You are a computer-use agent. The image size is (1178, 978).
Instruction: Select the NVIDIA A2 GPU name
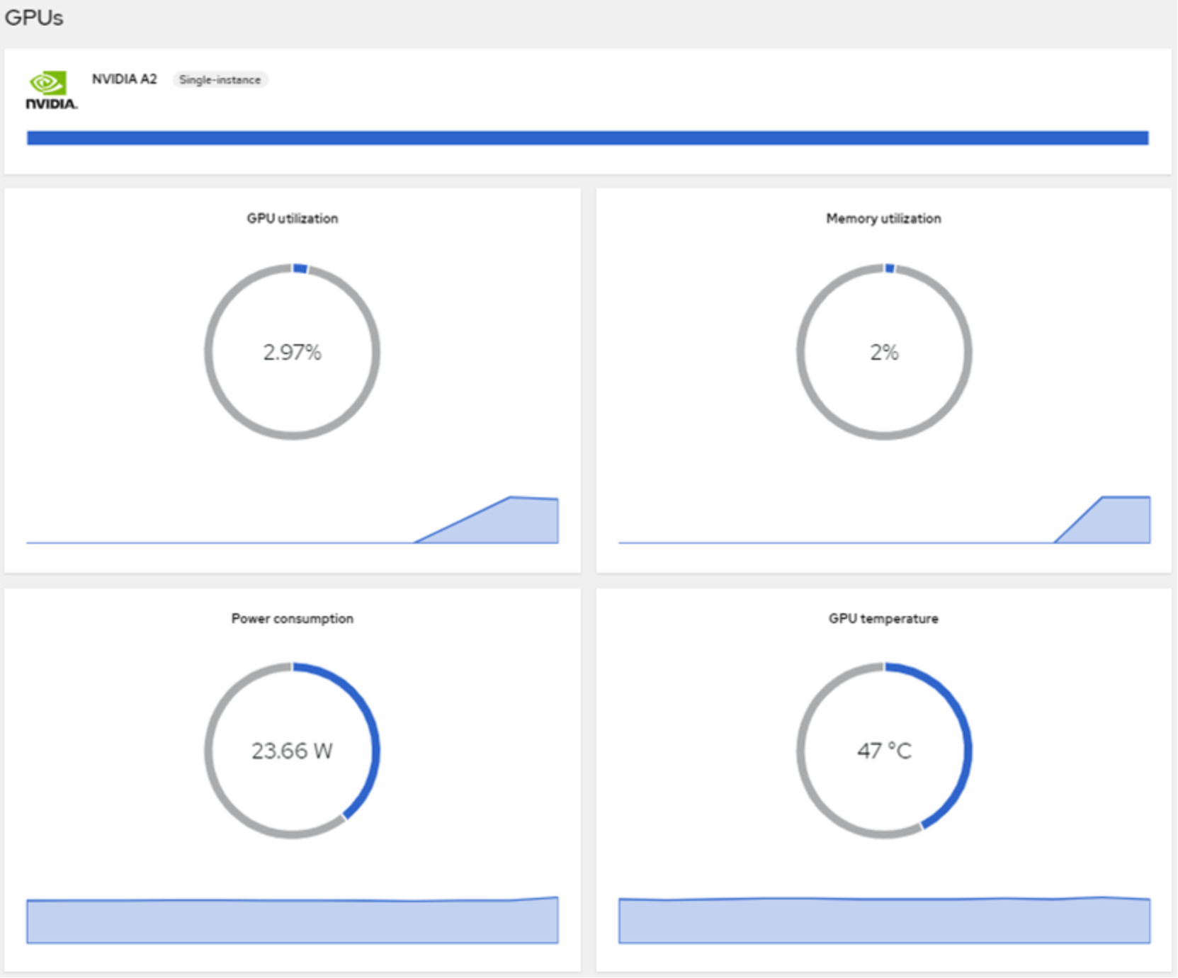click(x=124, y=79)
